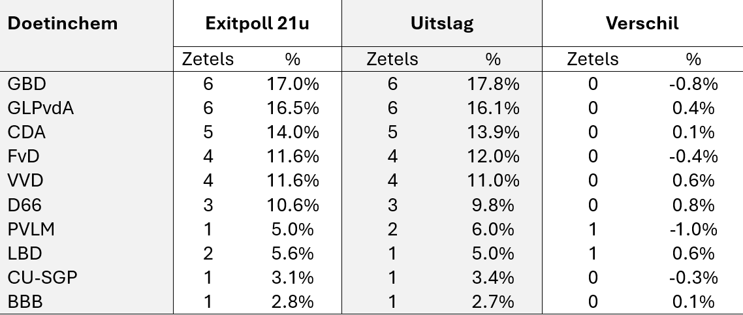Select the "Verschil" column header
743x315 pixels.
tap(642, 23)
